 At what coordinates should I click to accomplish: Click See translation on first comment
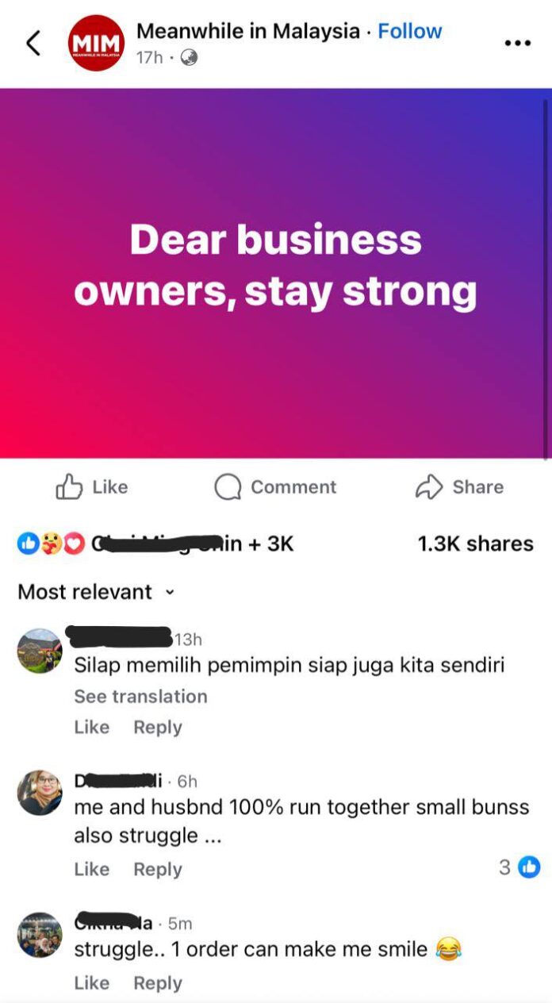140,696
